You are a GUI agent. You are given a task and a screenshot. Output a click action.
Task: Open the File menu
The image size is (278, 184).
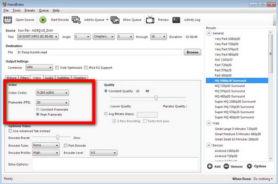point(6,10)
